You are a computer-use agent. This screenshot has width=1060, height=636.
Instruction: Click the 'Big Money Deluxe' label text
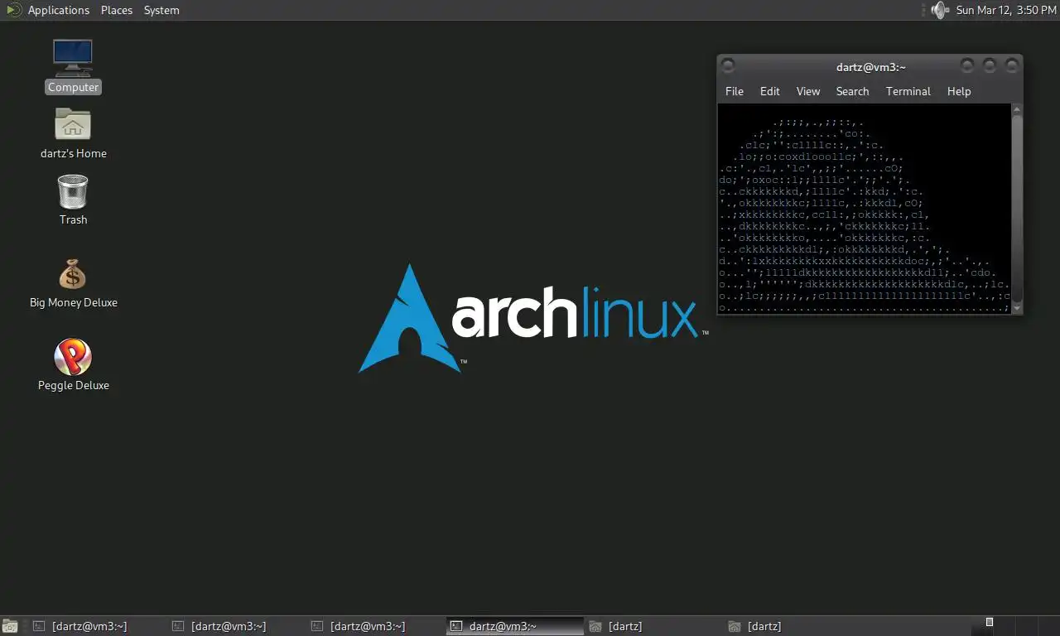point(73,302)
